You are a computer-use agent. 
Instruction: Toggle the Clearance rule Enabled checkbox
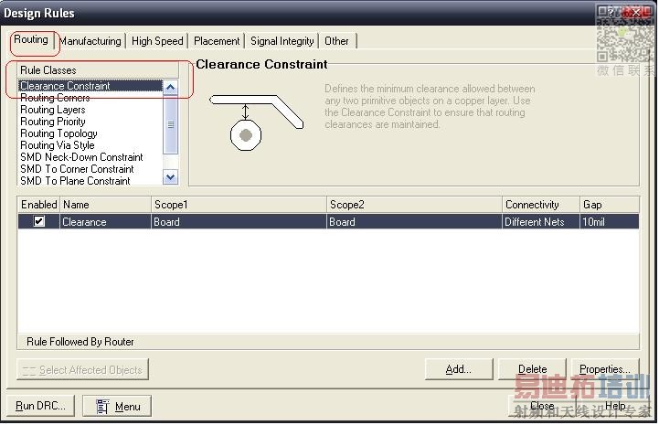[39, 221]
